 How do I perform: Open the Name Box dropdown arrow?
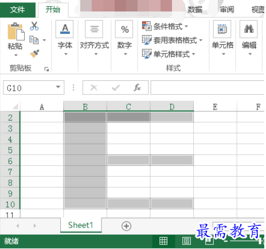58,87
